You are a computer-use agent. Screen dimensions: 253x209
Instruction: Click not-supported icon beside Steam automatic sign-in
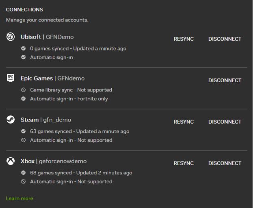[24, 140]
